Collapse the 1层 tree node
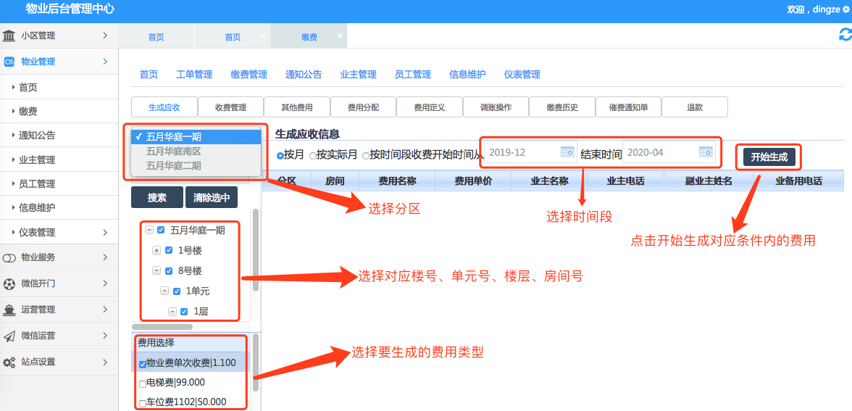 point(172,312)
